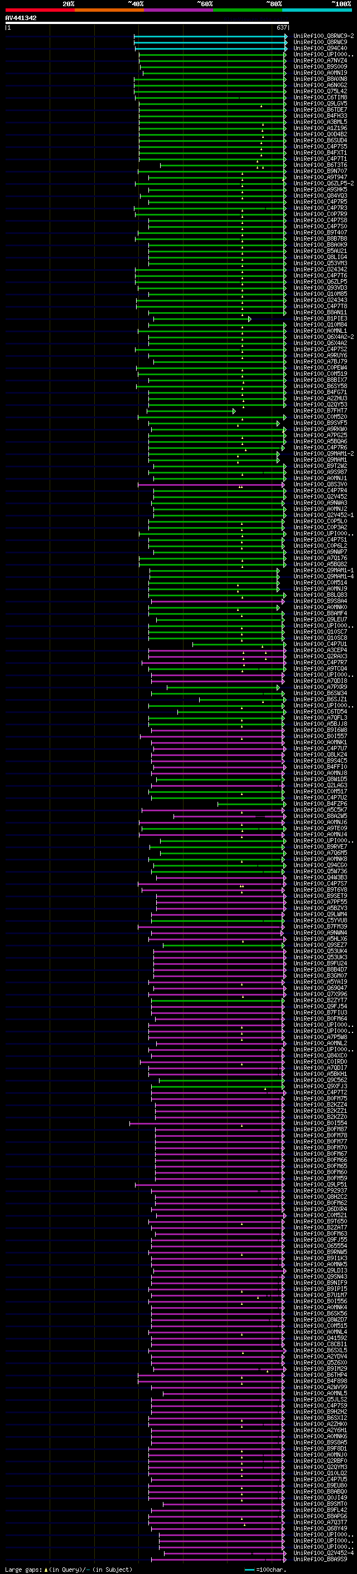This screenshot has height=1574, width=357.
Task: Click the UniRef100_C4P7S5 label
Action: [320, 147]
